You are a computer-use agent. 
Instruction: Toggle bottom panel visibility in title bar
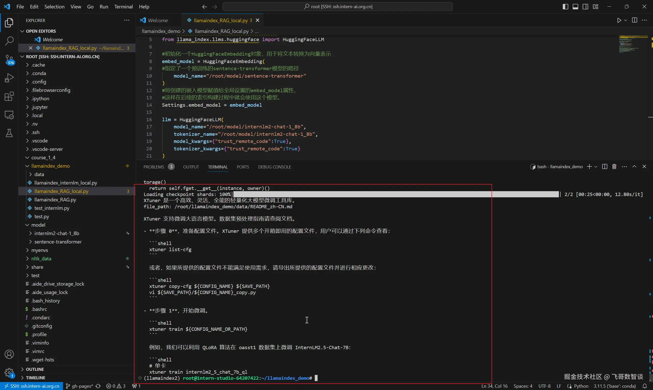[575, 7]
